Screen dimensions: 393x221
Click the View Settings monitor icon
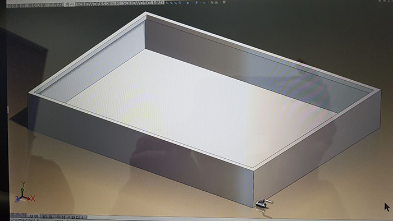click(x=225, y=2)
